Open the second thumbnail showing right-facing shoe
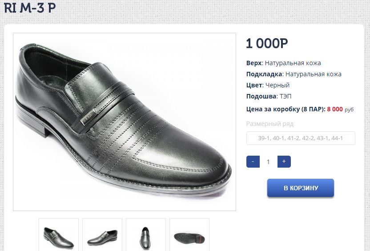This screenshot has height=251, width=370. click(x=102, y=234)
